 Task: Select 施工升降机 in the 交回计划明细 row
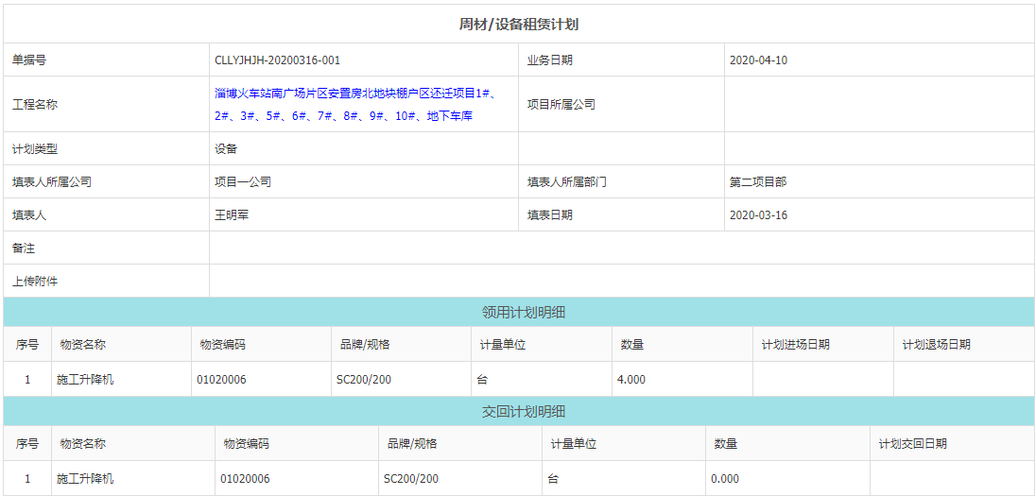(85, 478)
